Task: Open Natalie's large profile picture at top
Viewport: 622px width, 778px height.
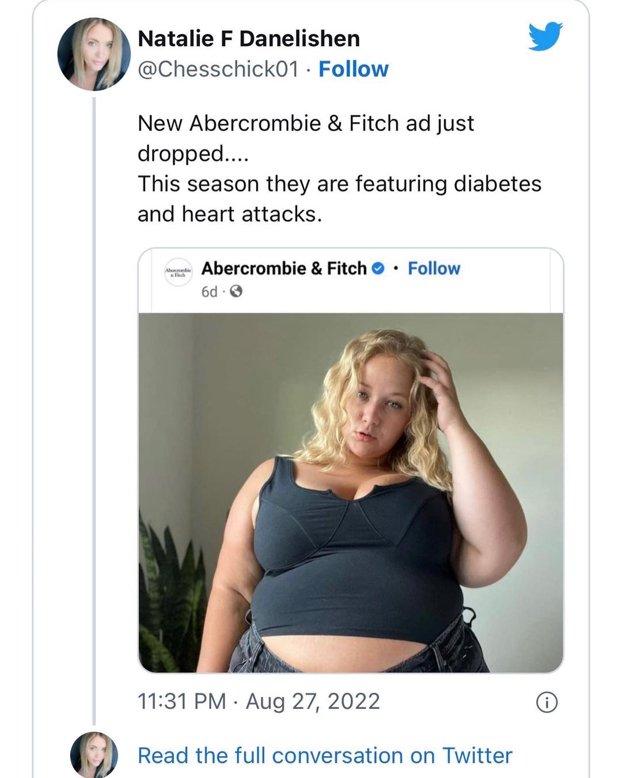Action: tap(94, 54)
